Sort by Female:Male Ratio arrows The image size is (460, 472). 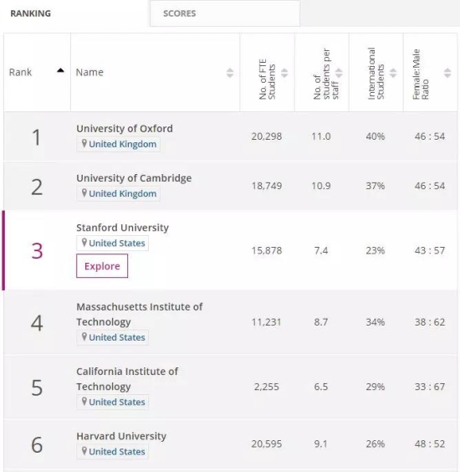click(x=447, y=73)
